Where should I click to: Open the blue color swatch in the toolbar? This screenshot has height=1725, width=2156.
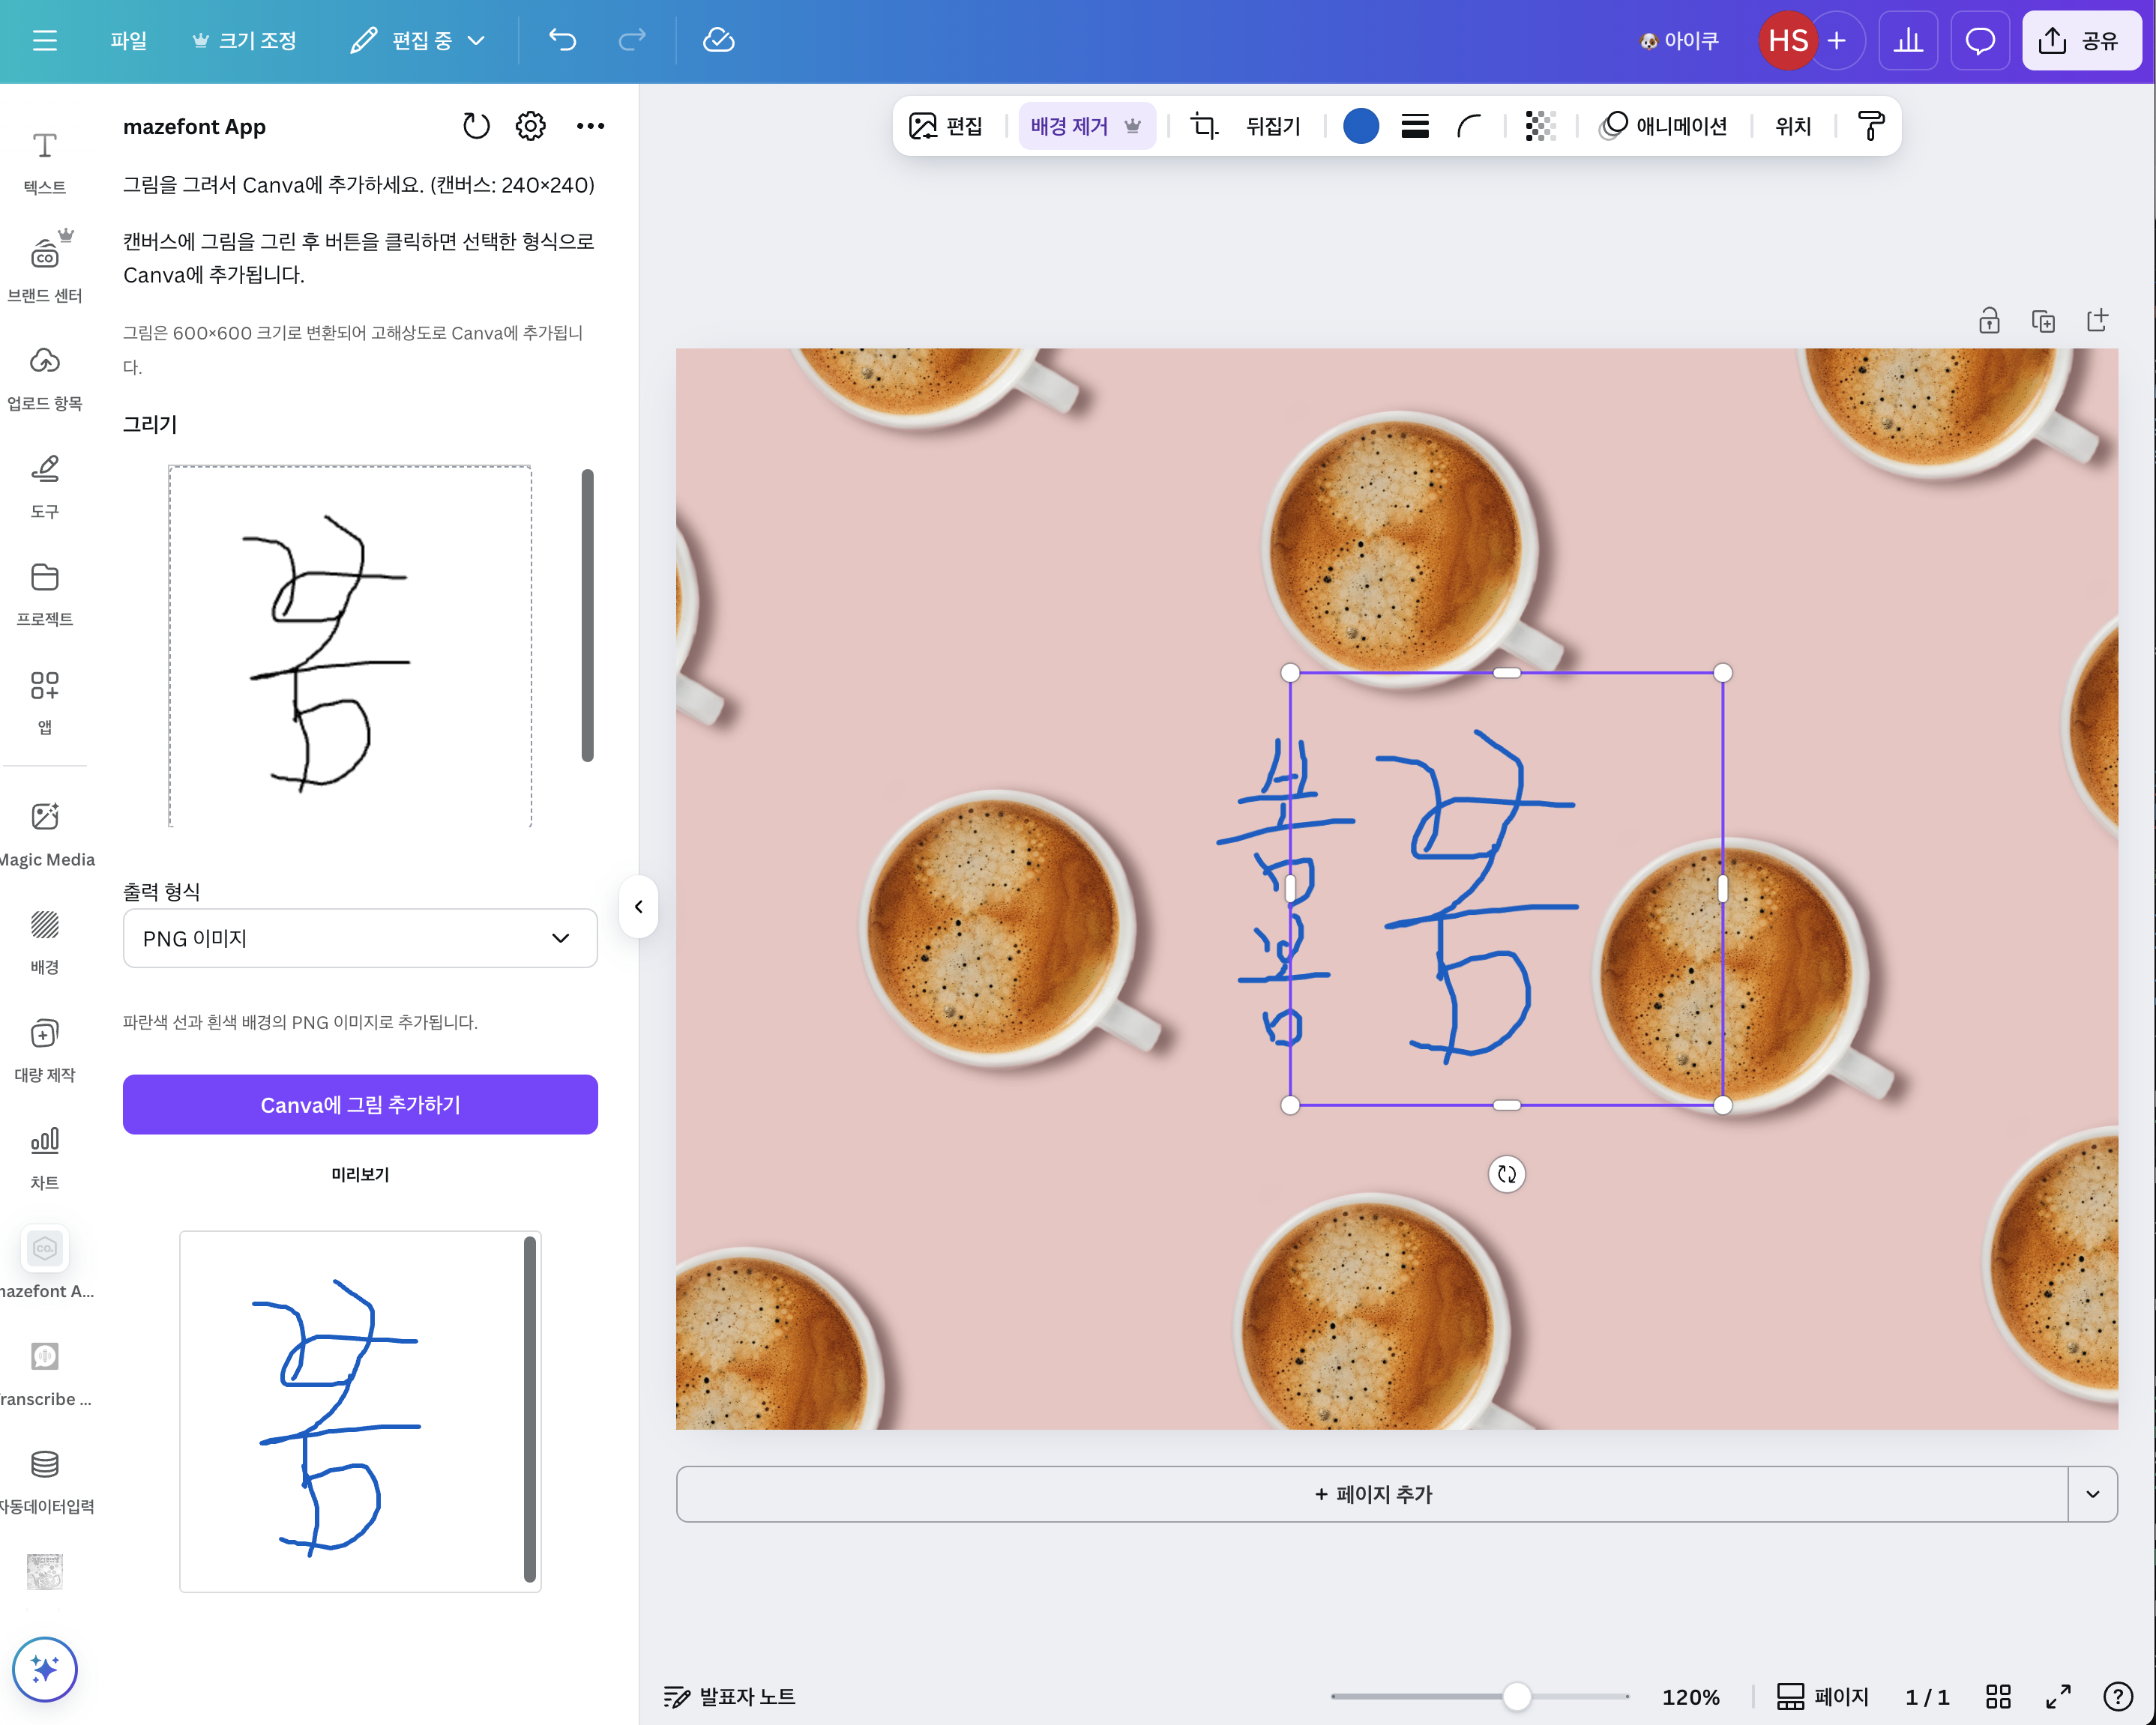point(1360,126)
